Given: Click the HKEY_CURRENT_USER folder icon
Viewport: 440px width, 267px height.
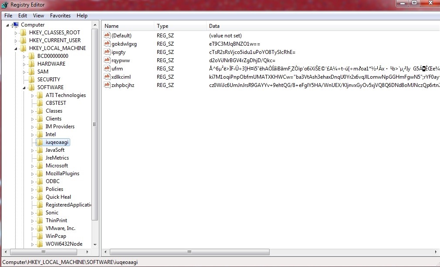Looking at the screenshot, I should click(24, 40).
